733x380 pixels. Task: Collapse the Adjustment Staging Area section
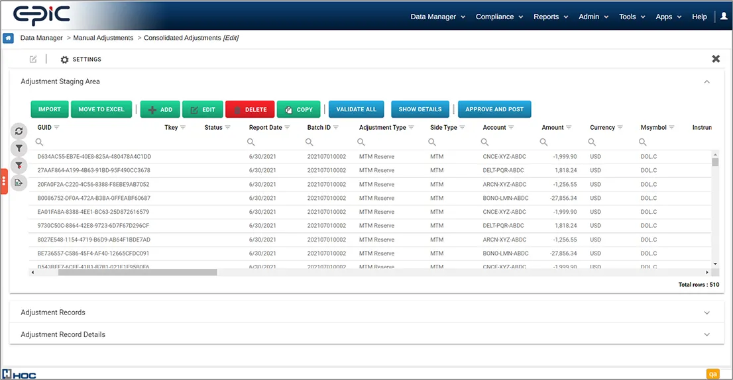click(706, 82)
